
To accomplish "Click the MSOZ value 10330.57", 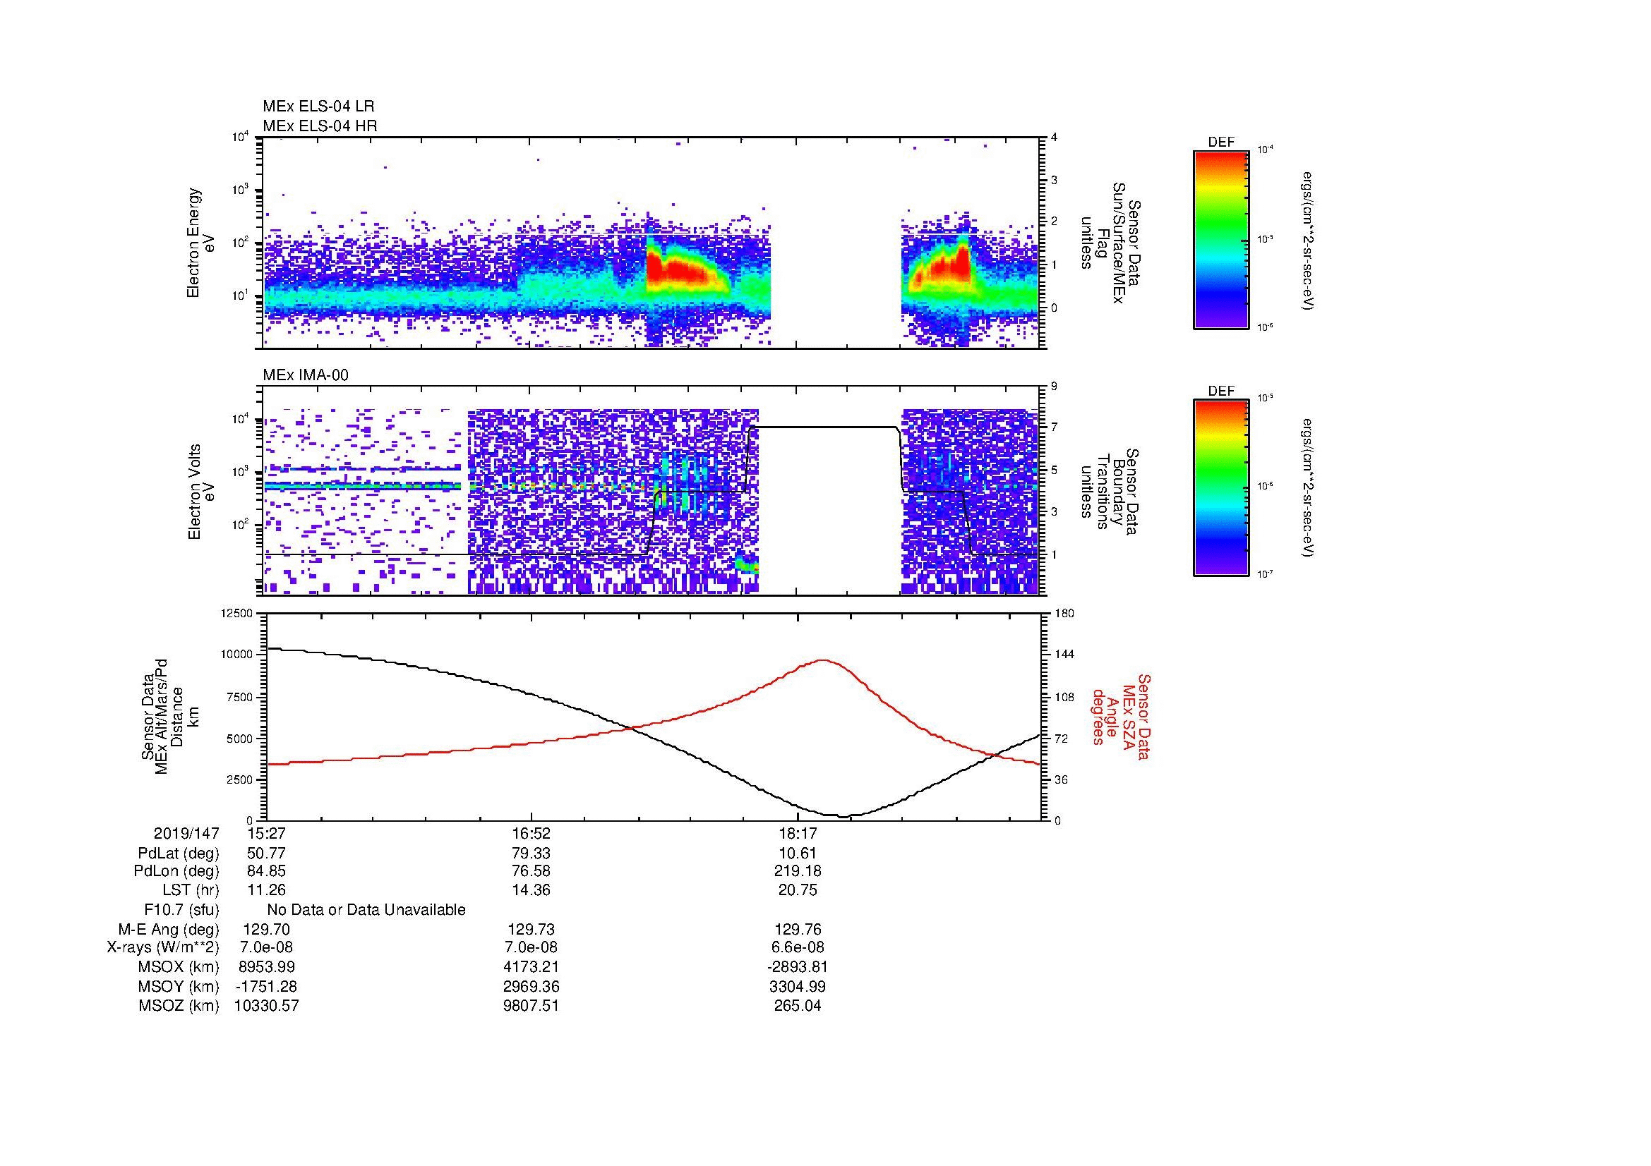I will click(x=266, y=1005).
